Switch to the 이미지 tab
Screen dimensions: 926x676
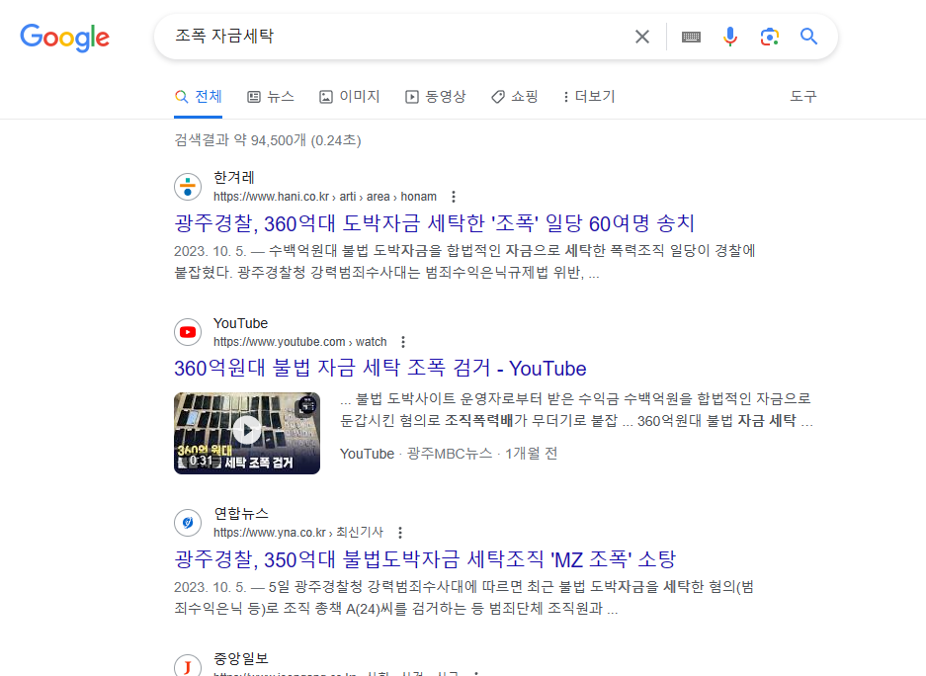(x=350, y=97)
